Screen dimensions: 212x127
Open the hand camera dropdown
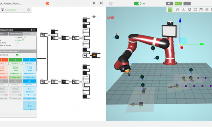(13, 10)
